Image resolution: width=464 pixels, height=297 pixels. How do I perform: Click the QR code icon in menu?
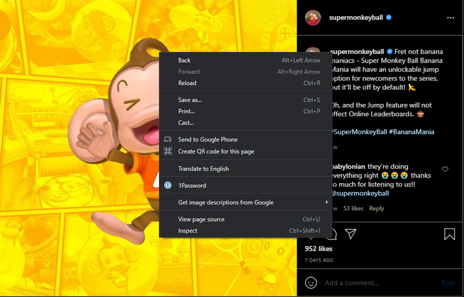click(x=168, y=152)
